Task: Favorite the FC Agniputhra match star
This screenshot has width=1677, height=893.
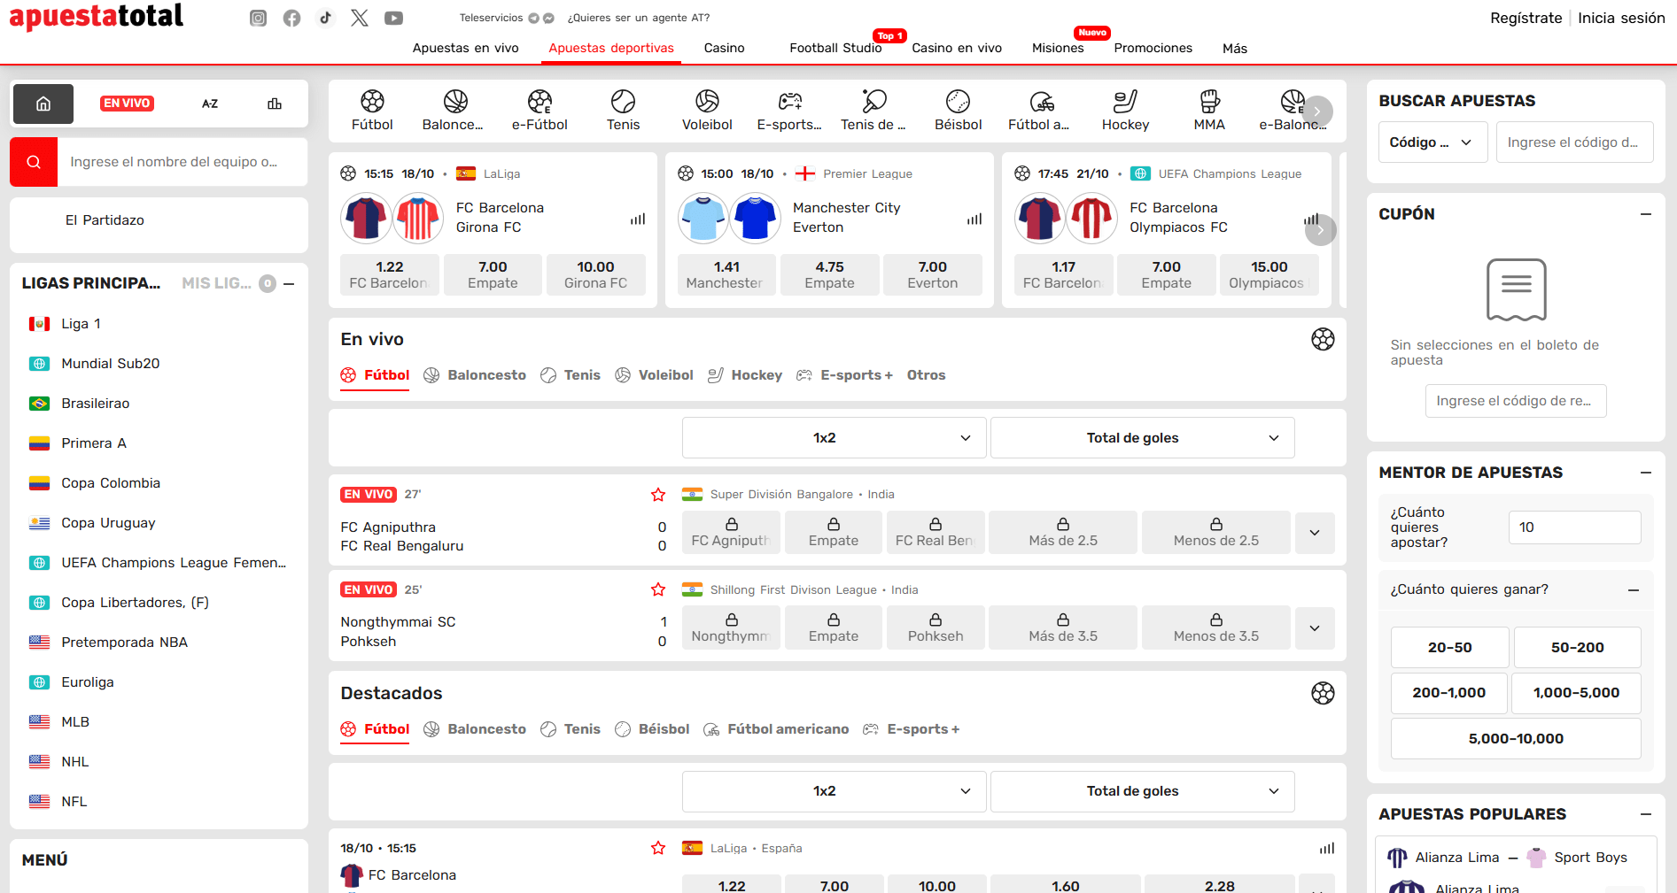Action: pyautogui.click(x=658, y=495)
